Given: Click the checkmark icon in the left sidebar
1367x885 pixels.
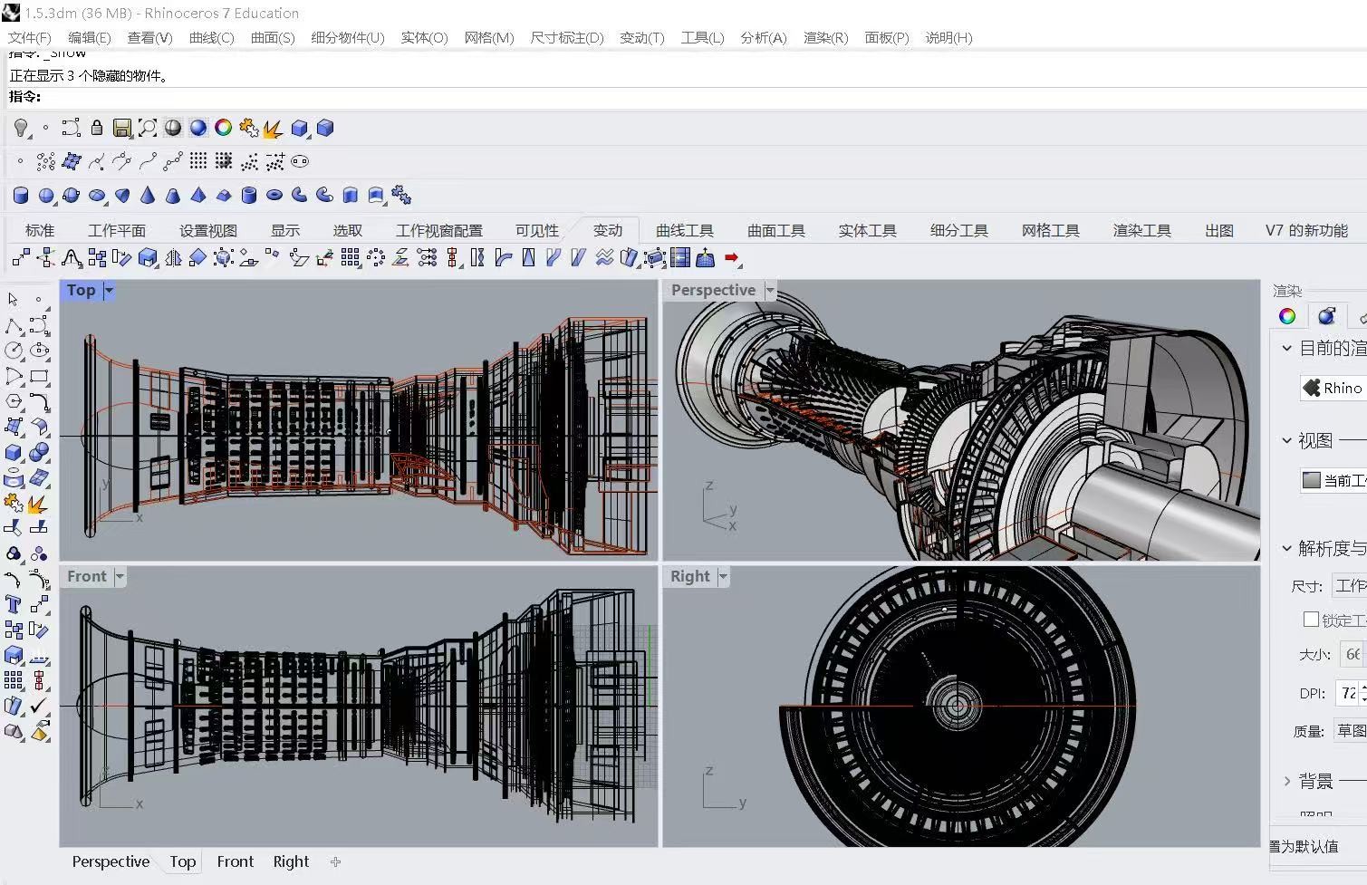Looking at the screenshot, I should (x=39, y=706).
